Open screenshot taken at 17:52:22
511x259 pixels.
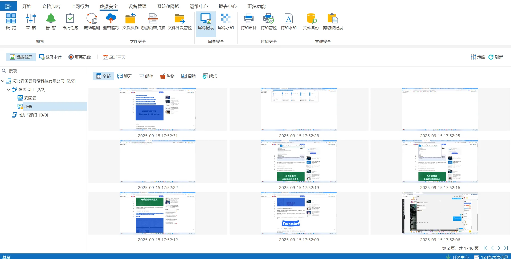pos(158,161)
